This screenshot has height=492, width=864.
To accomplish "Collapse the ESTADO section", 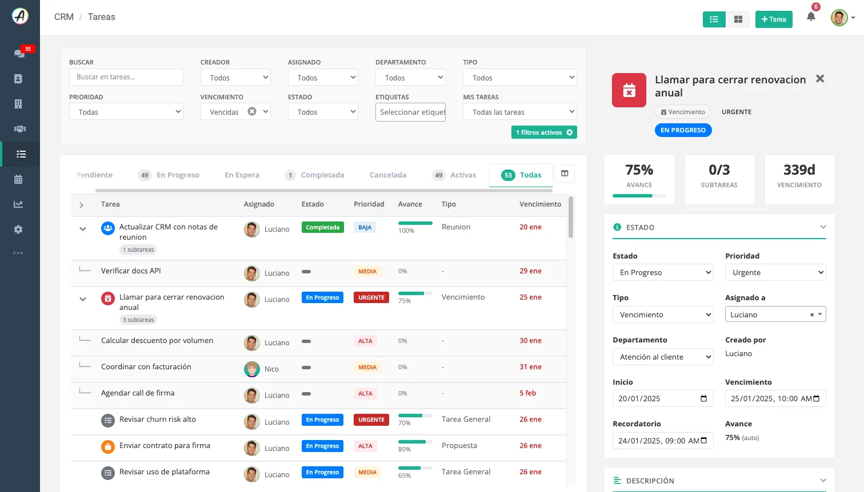I will (x=823, y=227).
